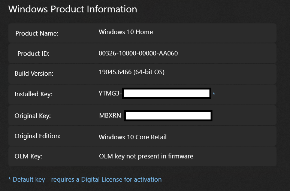This screenshot has width=290, height=191.
Task: Click the Windows 10 Home value
Action: pos(126,32)
